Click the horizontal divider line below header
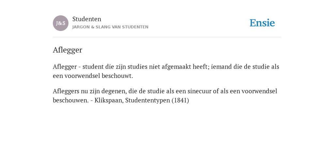Viewport: 334px width, 167px height. [x=167, y=37]
